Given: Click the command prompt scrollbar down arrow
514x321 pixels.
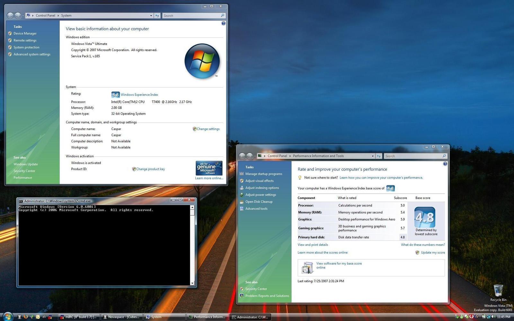Looking at the screenshot, I should (192, 283).
